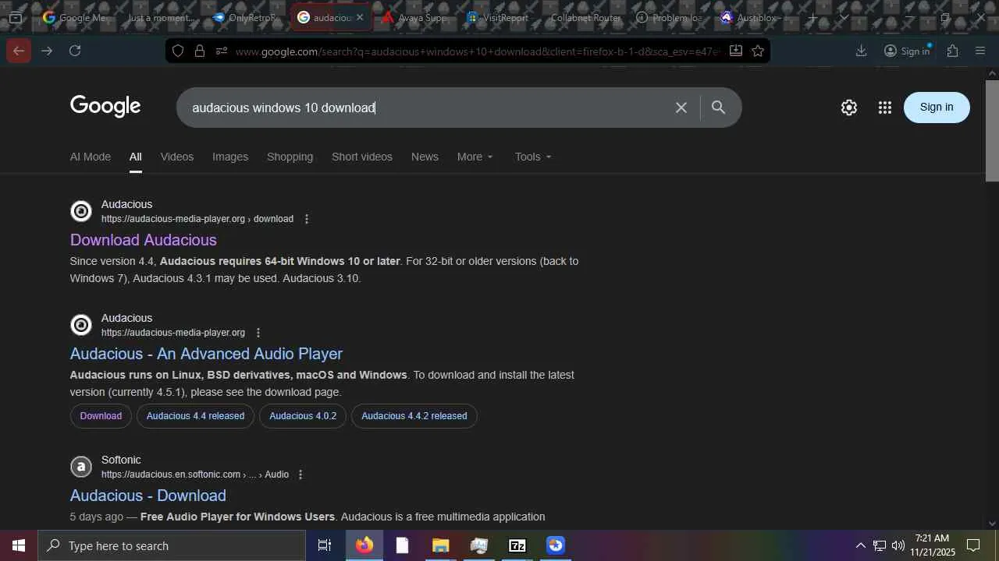Click the forward navigation arrow
Screen dimensions: 999x561
click(47, 51)
